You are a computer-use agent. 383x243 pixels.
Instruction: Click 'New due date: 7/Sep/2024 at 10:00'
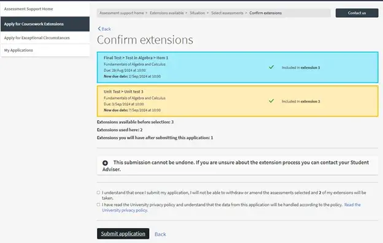(132, 110)
